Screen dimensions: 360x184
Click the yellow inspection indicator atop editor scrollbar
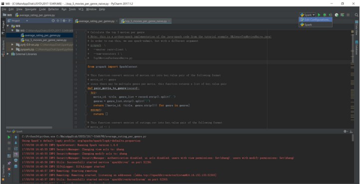click(353, 32)
